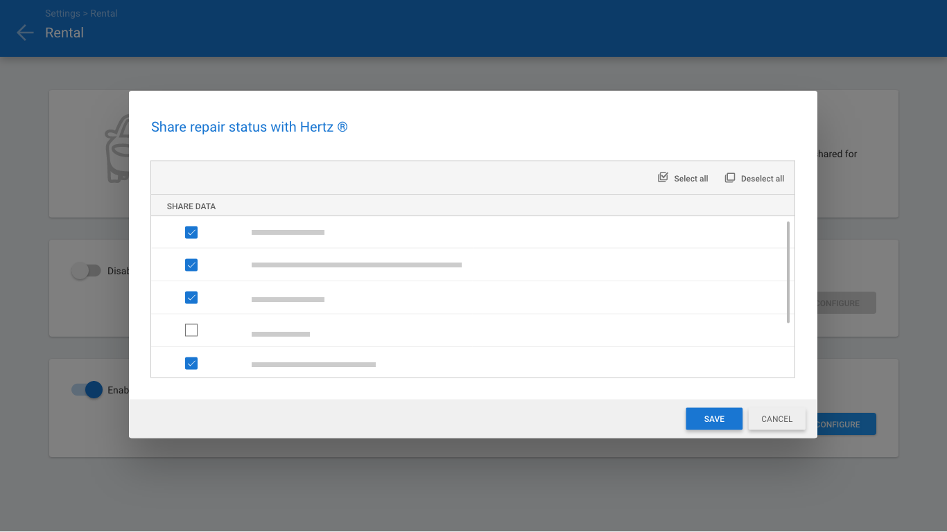The width and height of the screenshot is (947, 532).
Task: Open Settings from the breadcrumb
Action: (x=62, y=13)
